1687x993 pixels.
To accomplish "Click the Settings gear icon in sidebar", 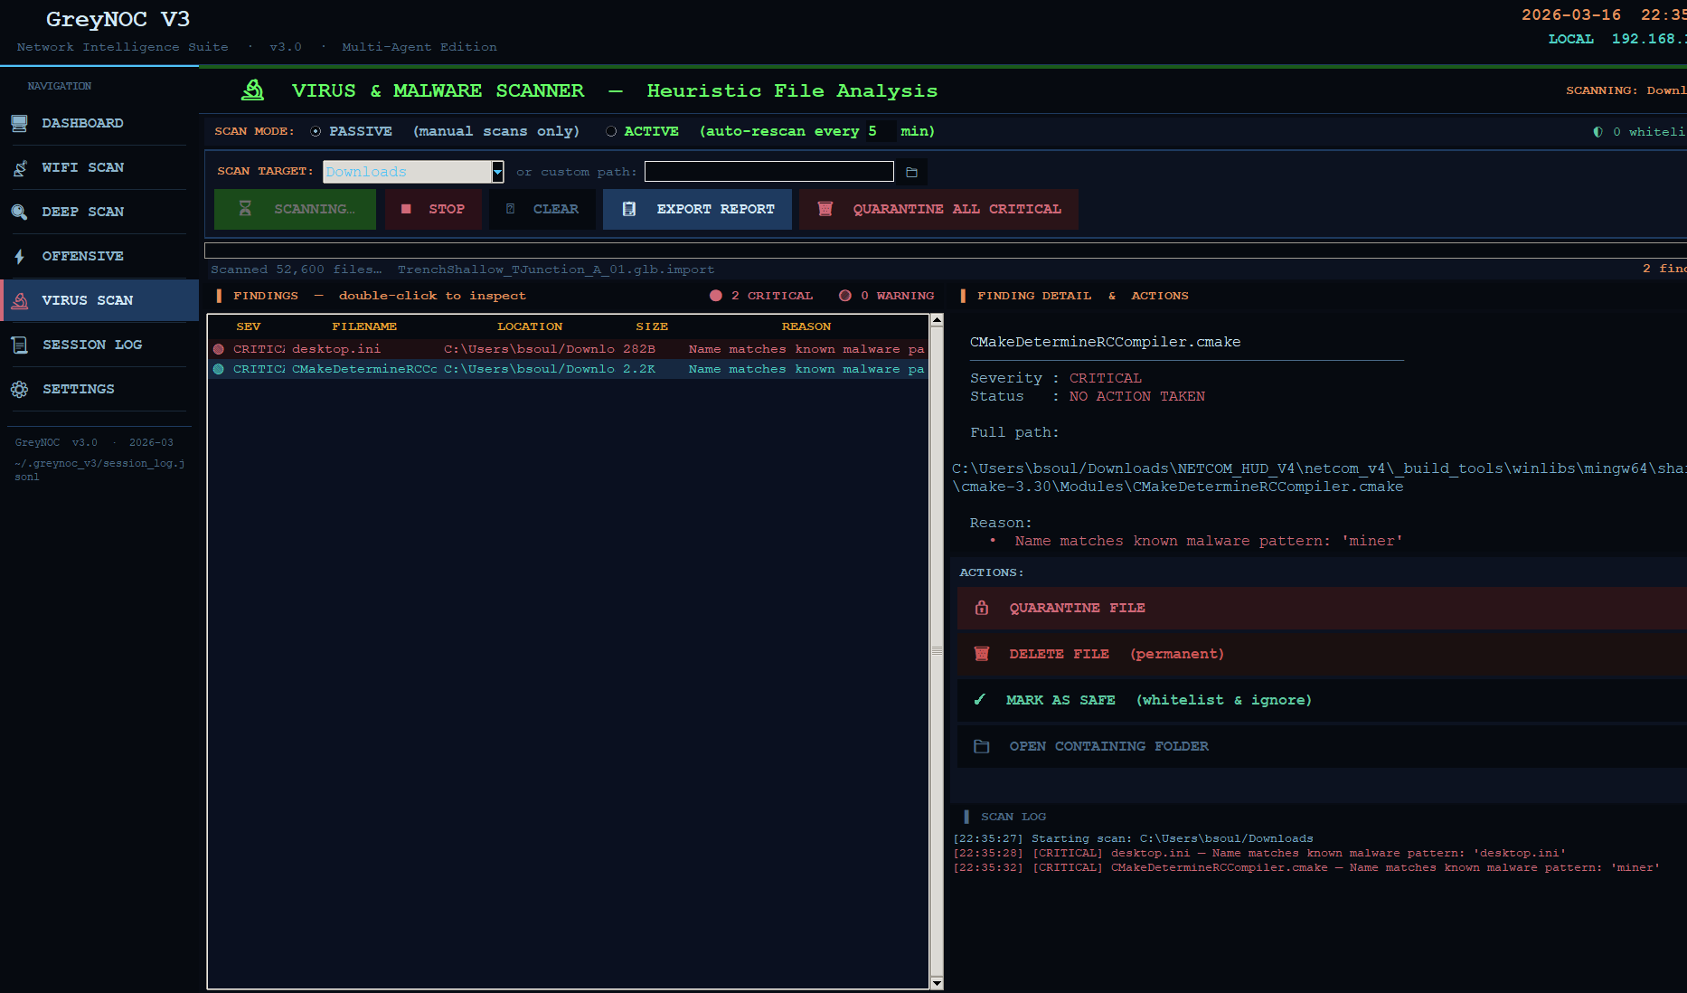I will [x=19, y=389].
